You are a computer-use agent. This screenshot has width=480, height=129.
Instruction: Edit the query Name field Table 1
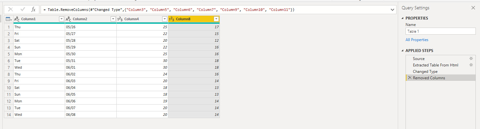pyautogui.click(x=441, y=31)
